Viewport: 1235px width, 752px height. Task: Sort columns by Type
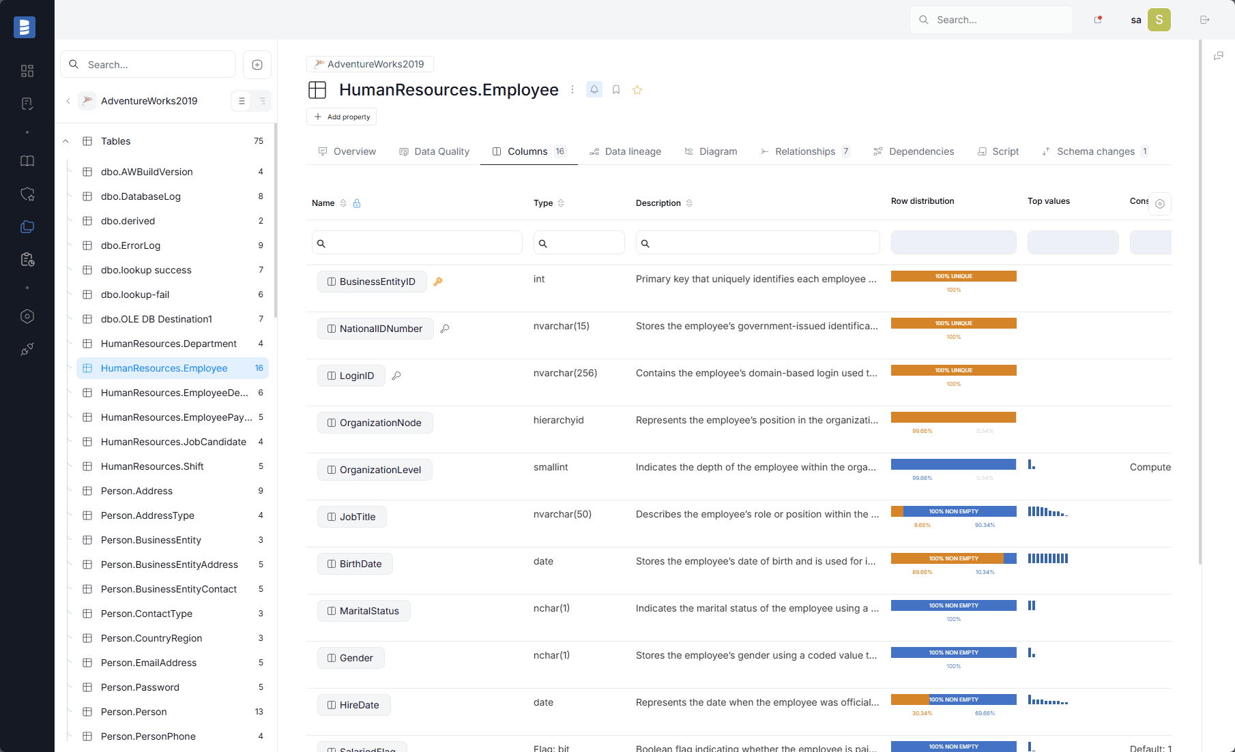[x=561, y=203]
